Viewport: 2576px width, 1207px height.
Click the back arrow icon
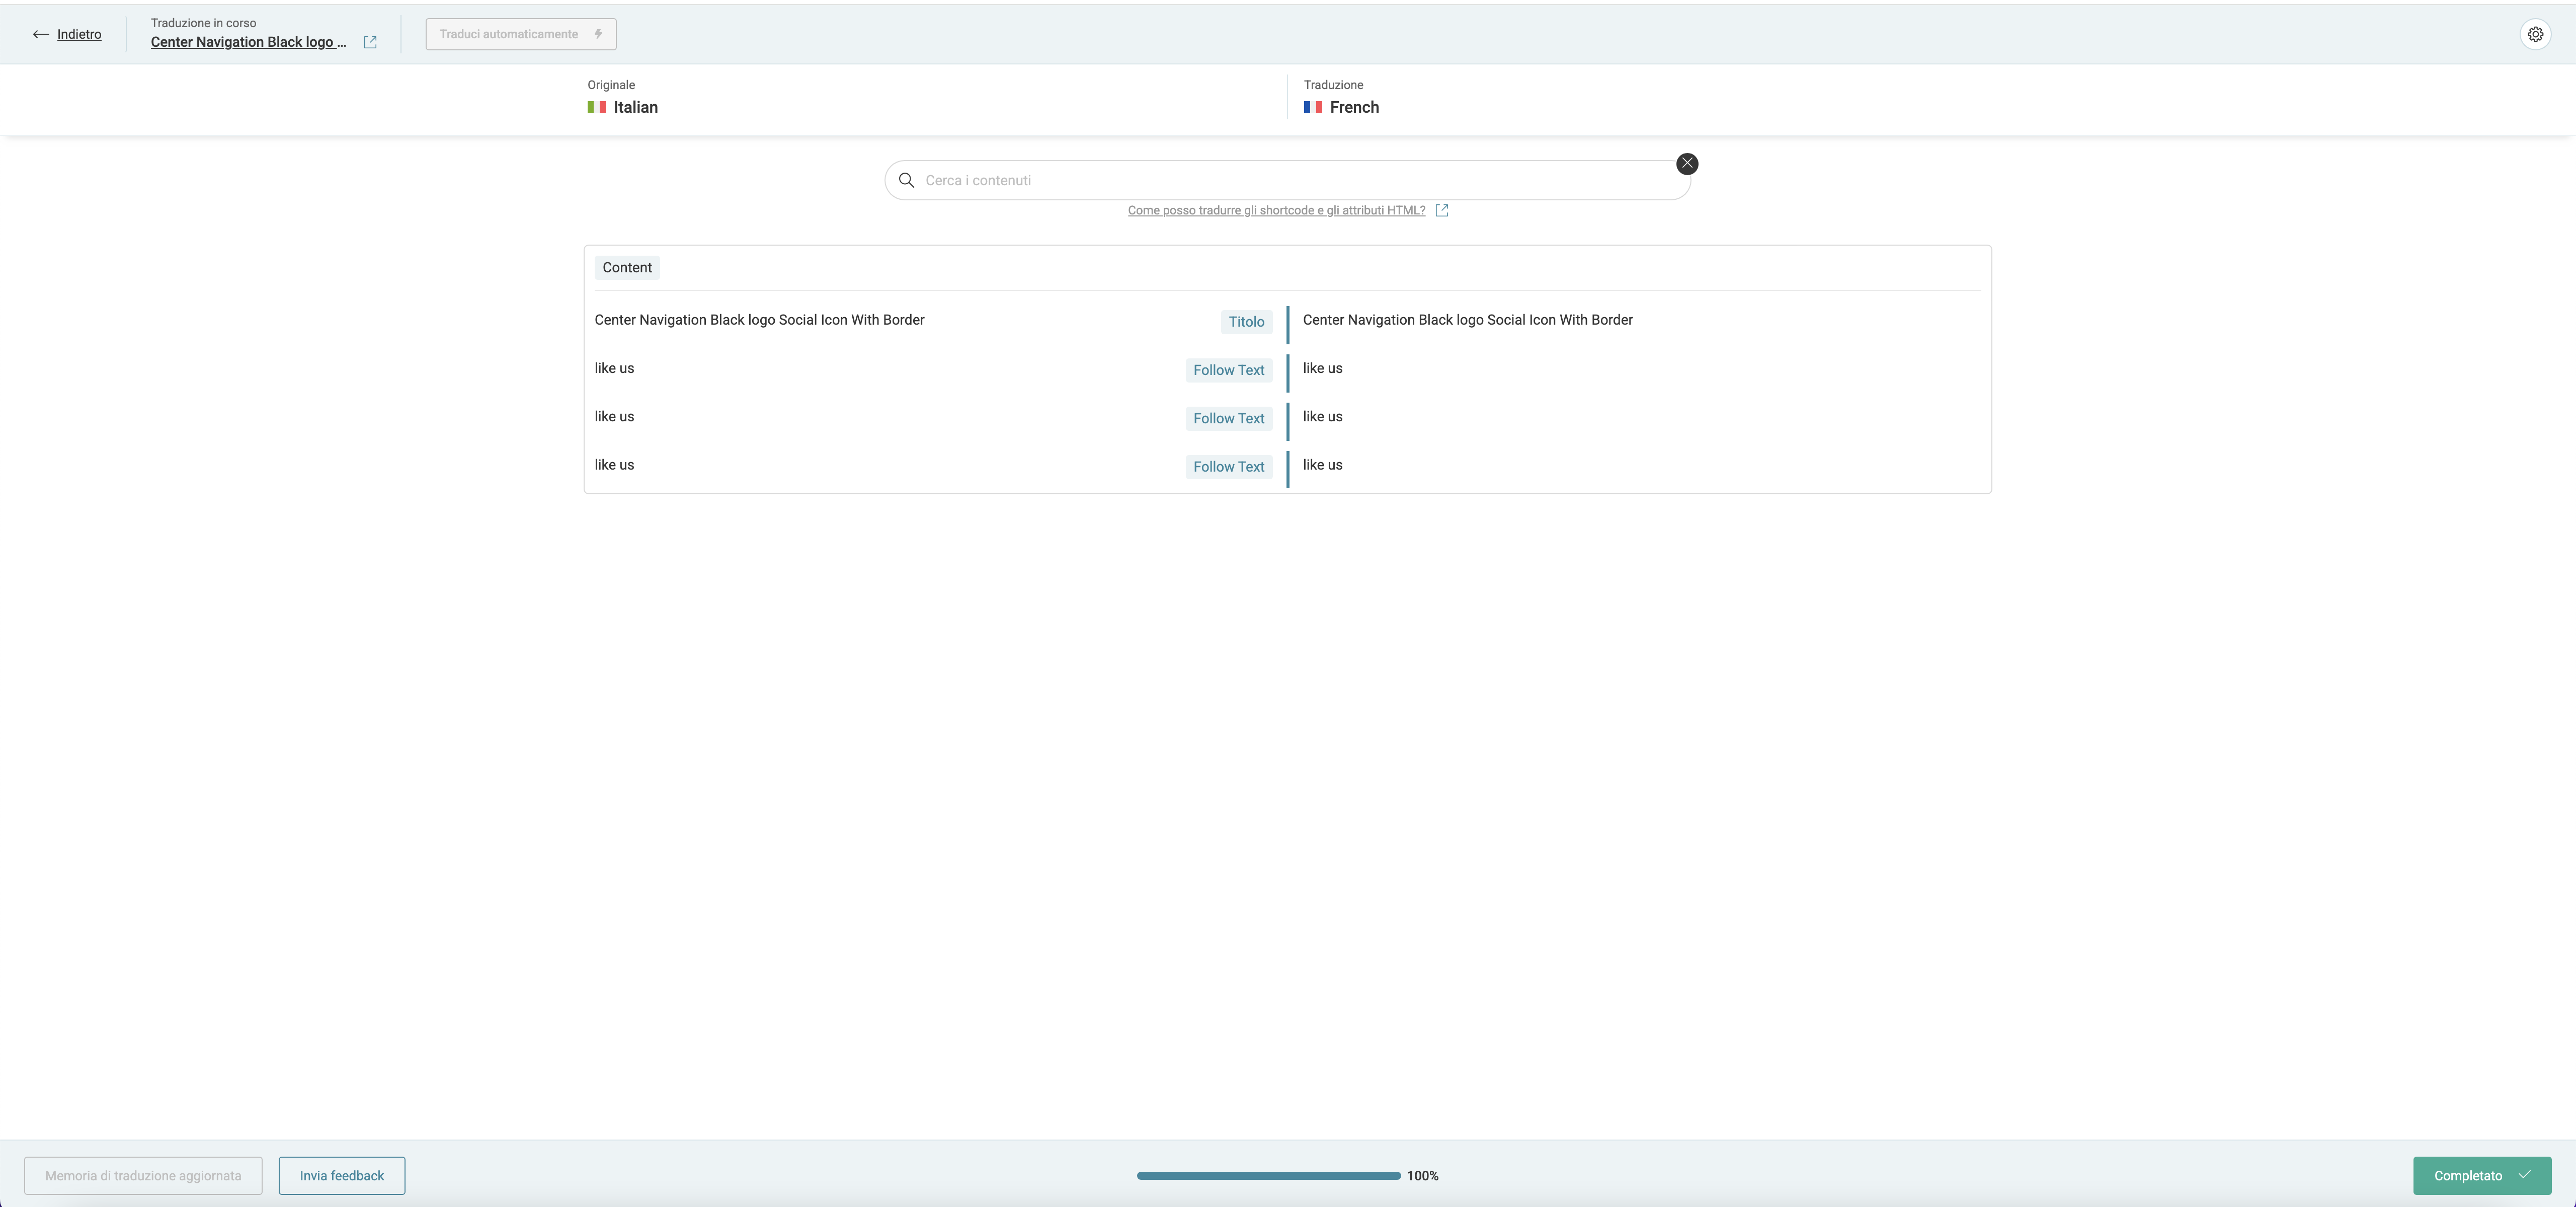click(x=41, y=34)
